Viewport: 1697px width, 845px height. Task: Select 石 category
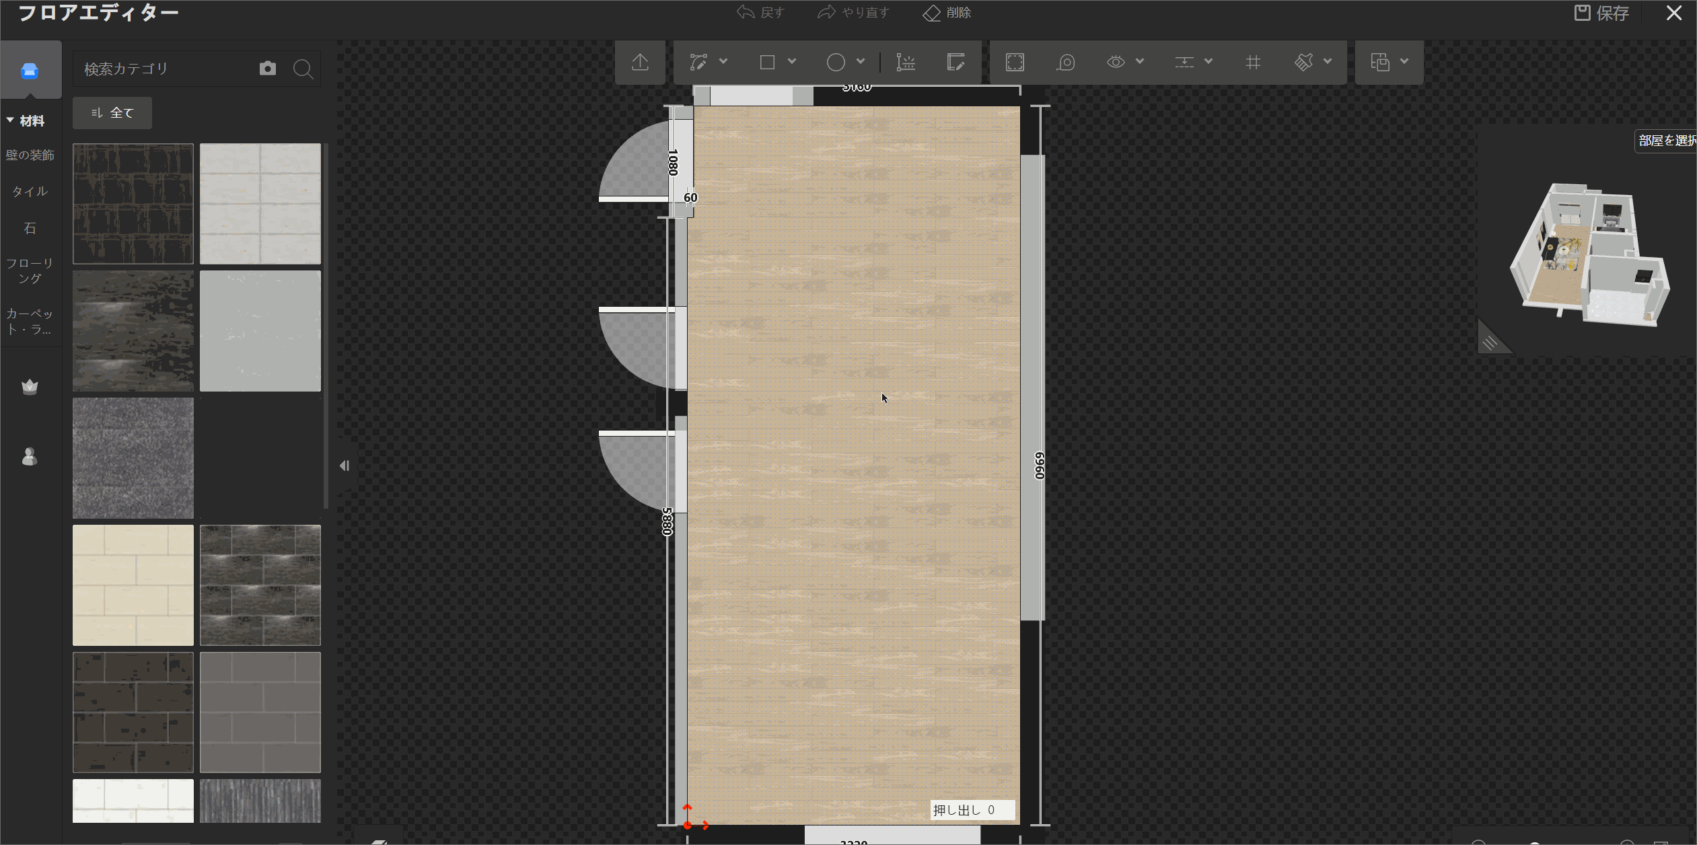30,229
